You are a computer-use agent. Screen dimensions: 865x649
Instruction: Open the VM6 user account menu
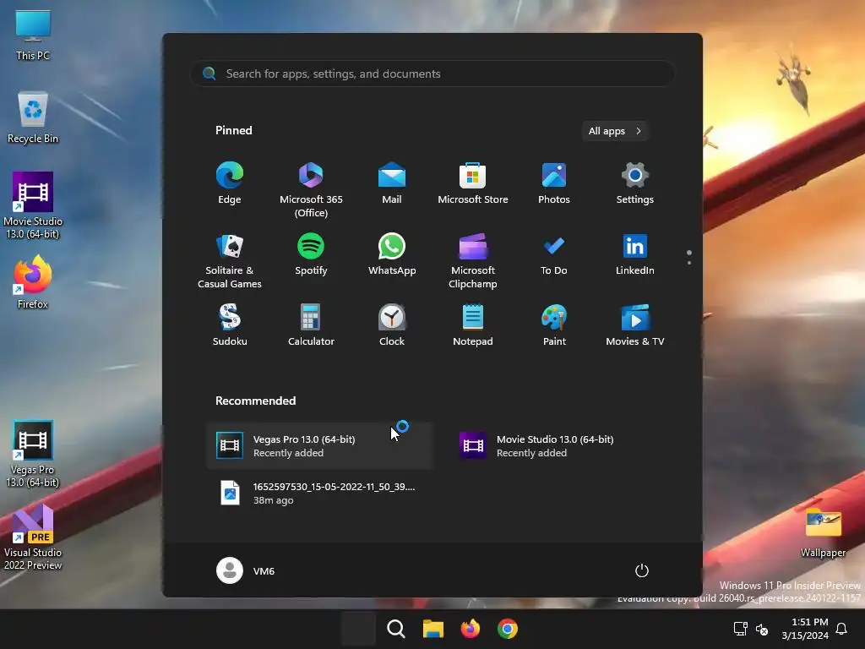coord(246,570)
